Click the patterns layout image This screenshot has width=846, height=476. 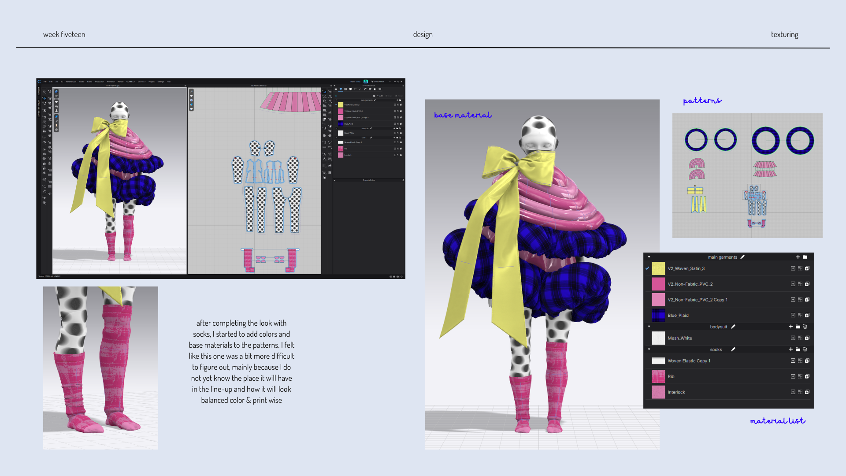click(747, 175)
